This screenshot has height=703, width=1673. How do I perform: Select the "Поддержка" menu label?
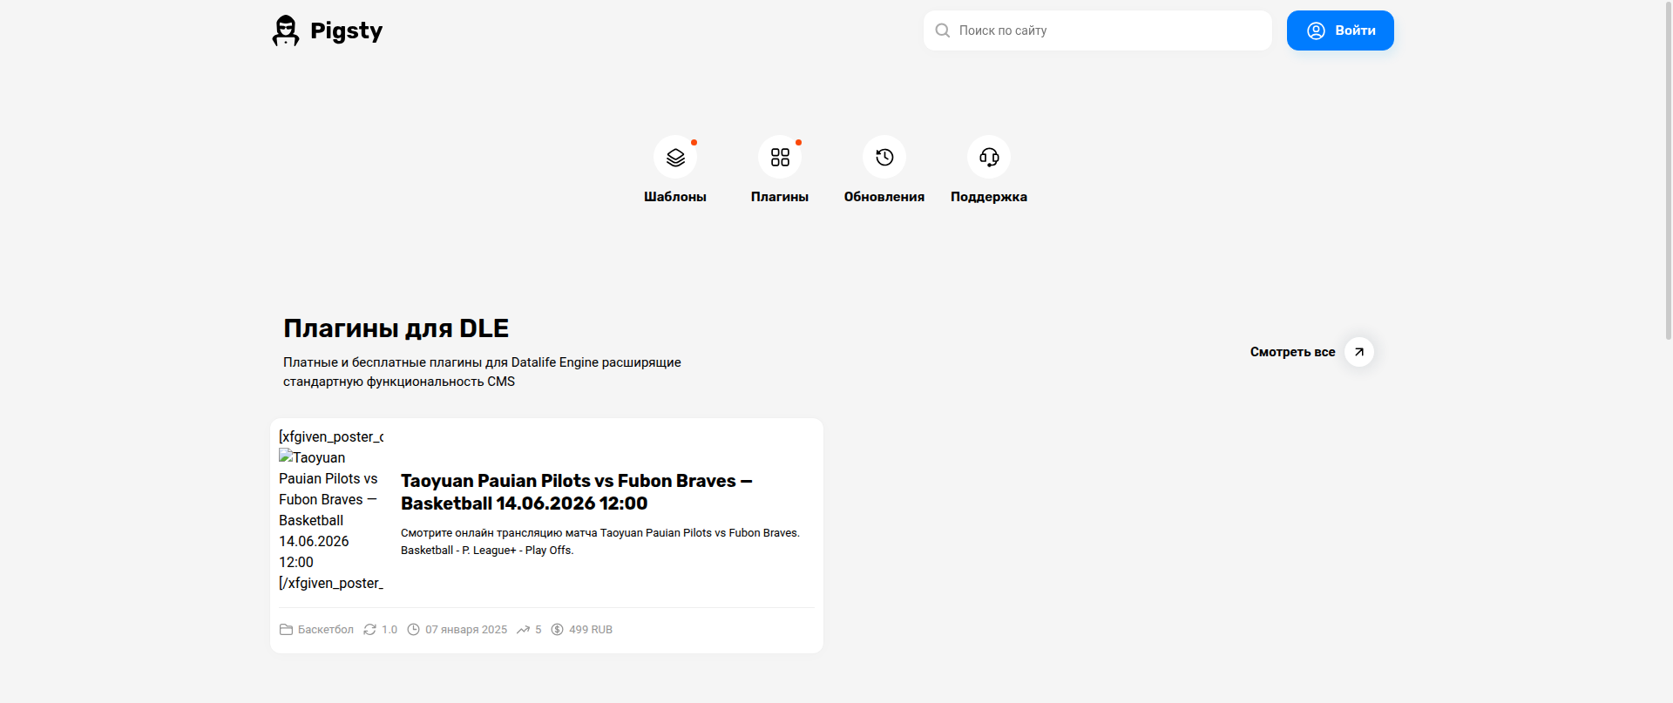(989, 197)
